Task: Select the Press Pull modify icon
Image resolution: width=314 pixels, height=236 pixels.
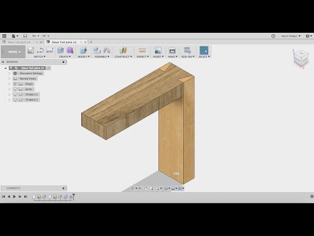Action: (x=84, y=50)
